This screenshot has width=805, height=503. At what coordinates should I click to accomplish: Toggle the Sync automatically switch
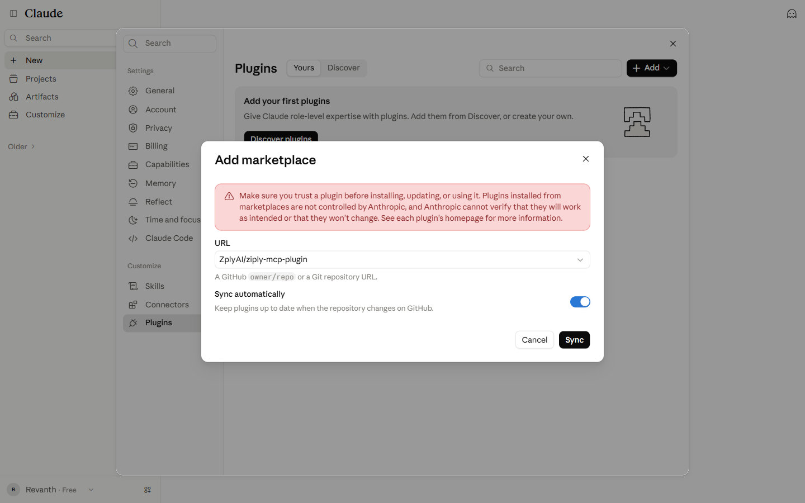[580, 302]
